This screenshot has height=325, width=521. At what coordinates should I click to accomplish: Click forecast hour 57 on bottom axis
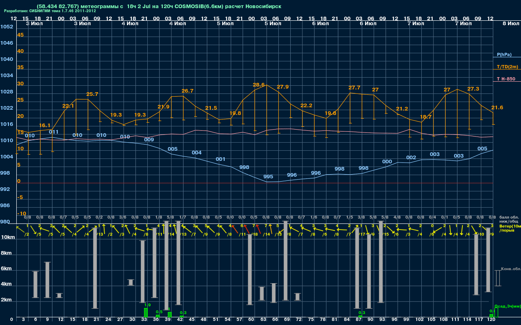click(x=240, y=320)
